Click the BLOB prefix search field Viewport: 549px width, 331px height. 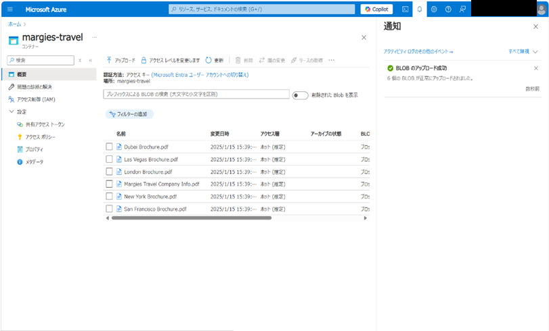pyautogui.click(x=196, y=95)
